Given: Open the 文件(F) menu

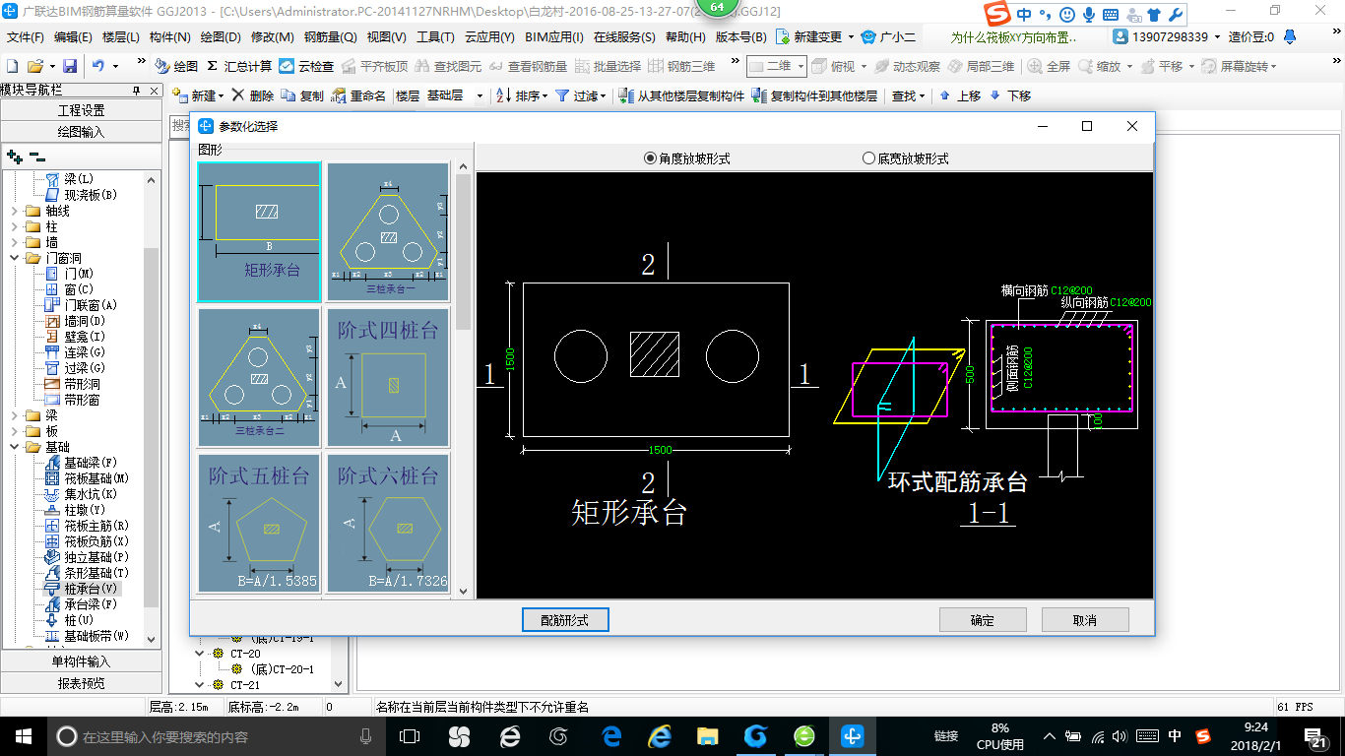Looking at the screenshot, I should 26,37.
